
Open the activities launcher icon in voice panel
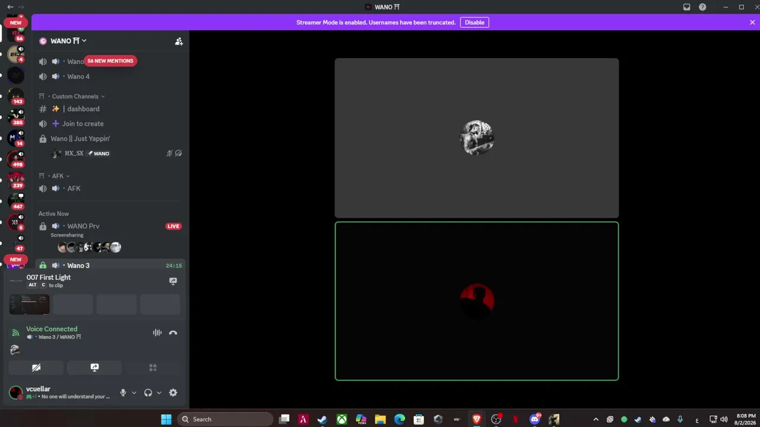(153, 368)
